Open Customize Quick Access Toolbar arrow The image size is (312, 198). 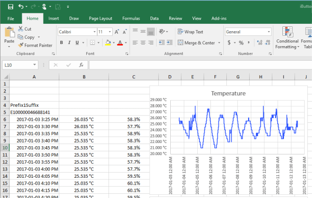point(68,7)
